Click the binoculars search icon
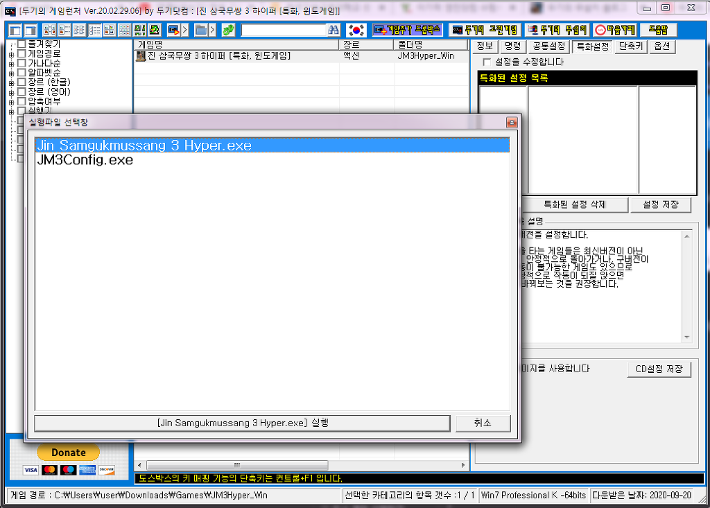 click(x=334, y=30)
